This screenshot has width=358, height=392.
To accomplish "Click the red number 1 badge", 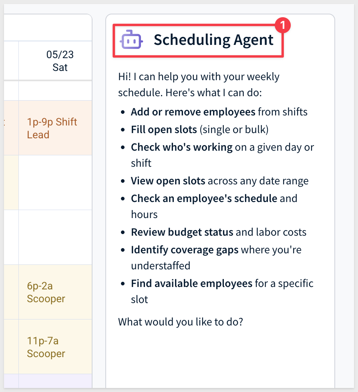I will tap(283, 25).
